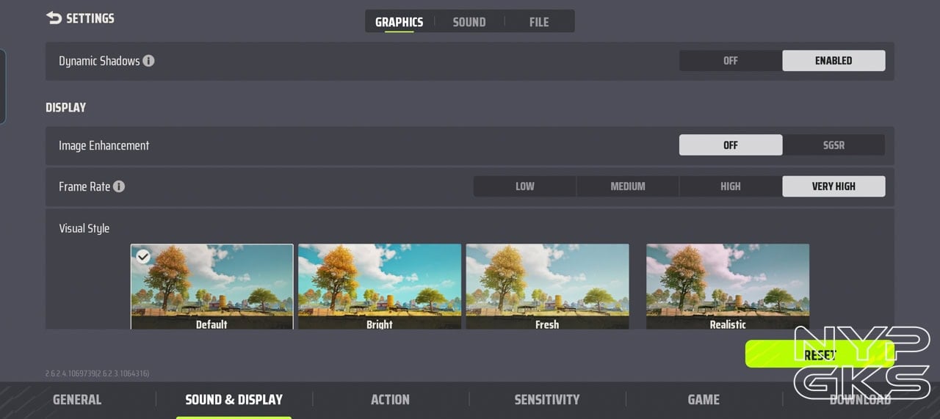Open the Sensitivity settings tab
940x419 pixels.
tap(546, 399)
